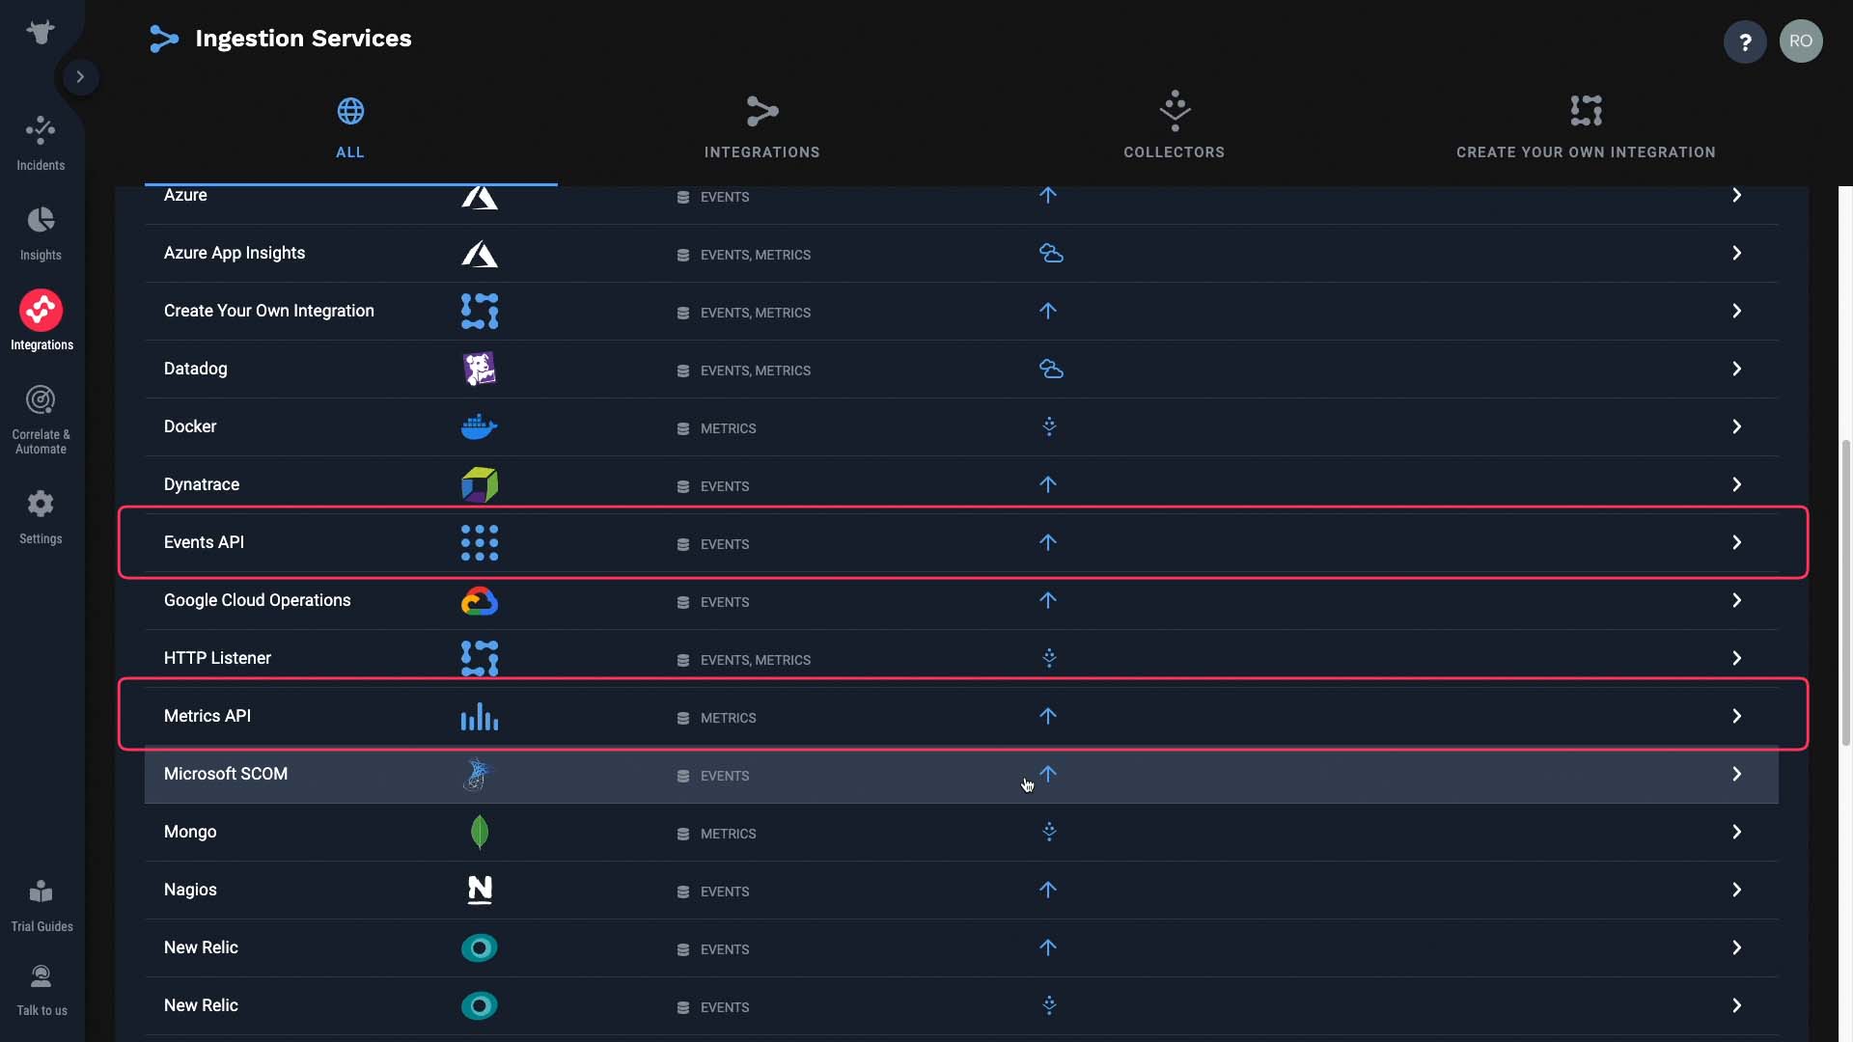
Task: Open the Google Cloud Operations integration
Action: pos(961,600)
